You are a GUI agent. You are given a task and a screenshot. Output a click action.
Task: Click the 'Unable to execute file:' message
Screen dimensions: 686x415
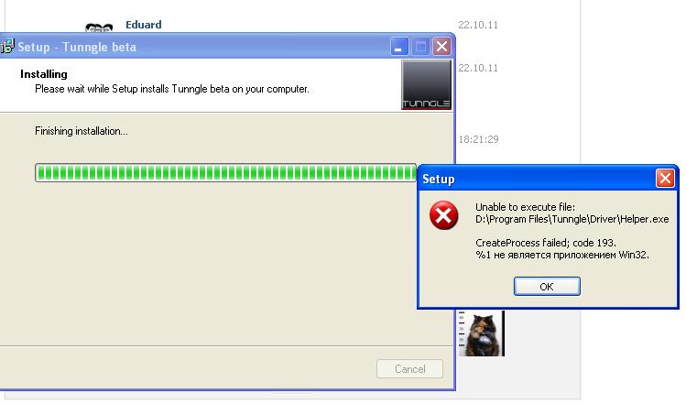[x=525, y=207]
